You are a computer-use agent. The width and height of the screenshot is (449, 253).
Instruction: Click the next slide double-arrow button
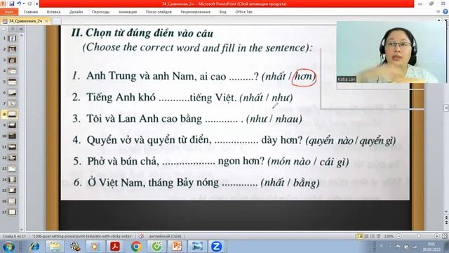pyautogui.click(x=446, y=222)
